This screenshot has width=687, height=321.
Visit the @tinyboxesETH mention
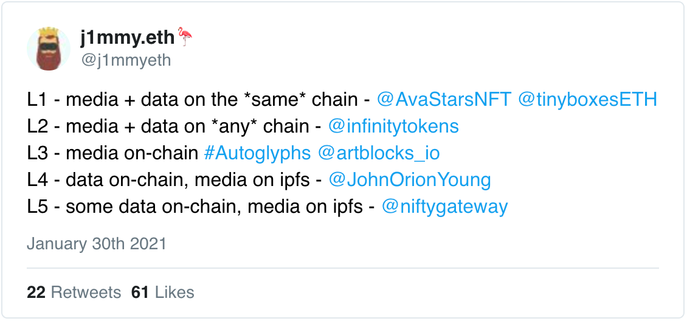588,99
